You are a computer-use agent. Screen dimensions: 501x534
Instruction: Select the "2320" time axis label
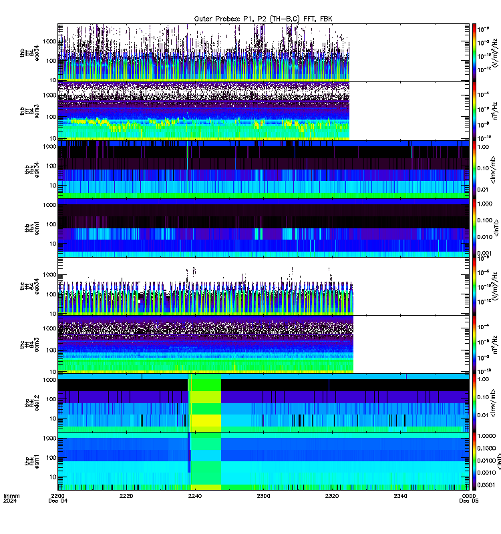click(332, 496)
